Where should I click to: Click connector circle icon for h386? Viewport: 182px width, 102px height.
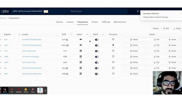(x=113, y=56)
